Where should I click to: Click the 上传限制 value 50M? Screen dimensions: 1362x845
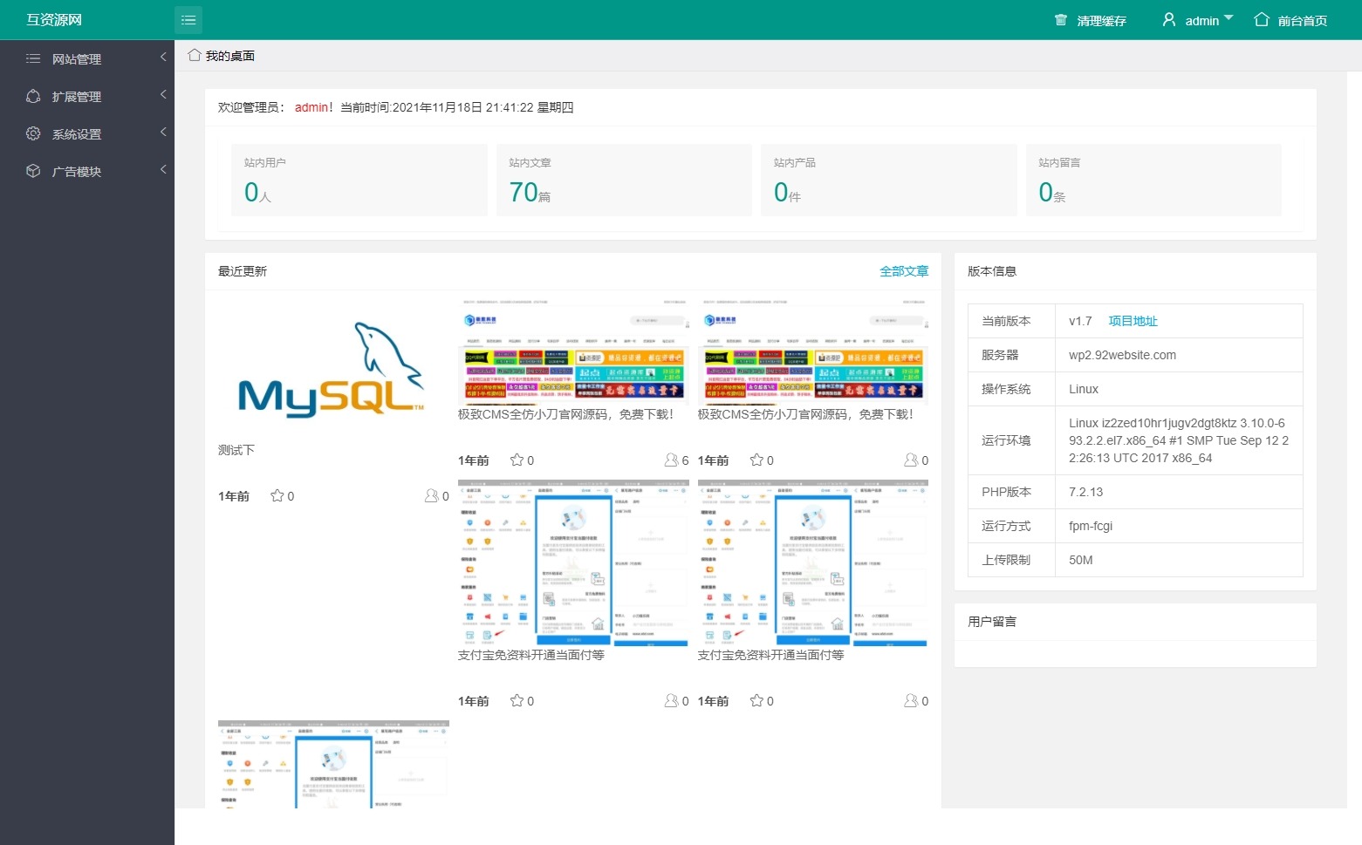point(1080,560)
